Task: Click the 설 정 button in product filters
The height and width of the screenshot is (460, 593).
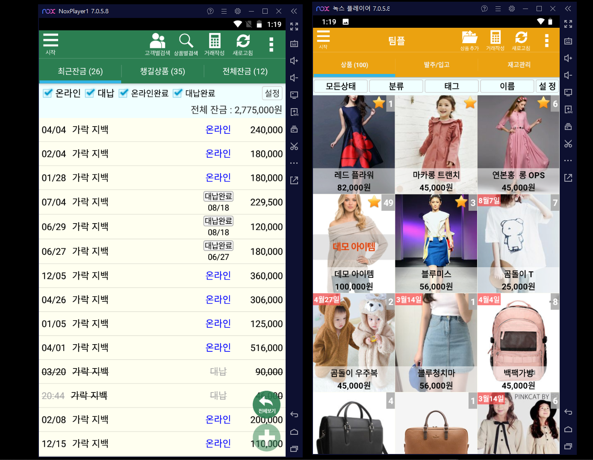Action: pos(547,86)
